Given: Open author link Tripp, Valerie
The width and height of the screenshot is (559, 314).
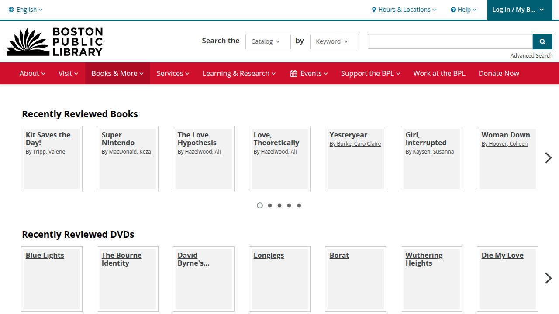Looking at the screenshot, I should (45, 152).
